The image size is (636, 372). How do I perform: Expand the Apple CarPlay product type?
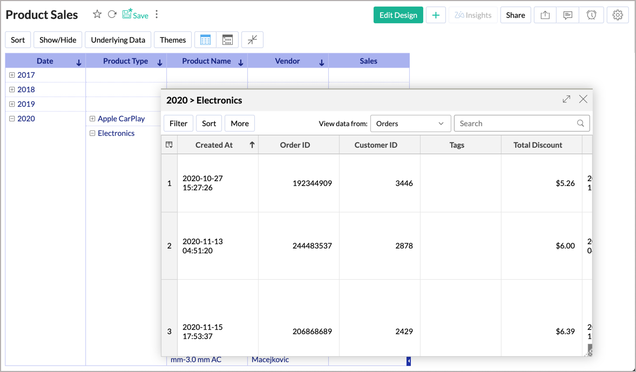tap(92, 119)
